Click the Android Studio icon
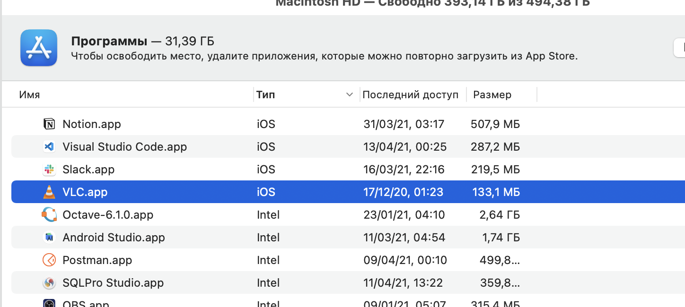The height and width of the screenshot is (307, 685). click(49, 238)
